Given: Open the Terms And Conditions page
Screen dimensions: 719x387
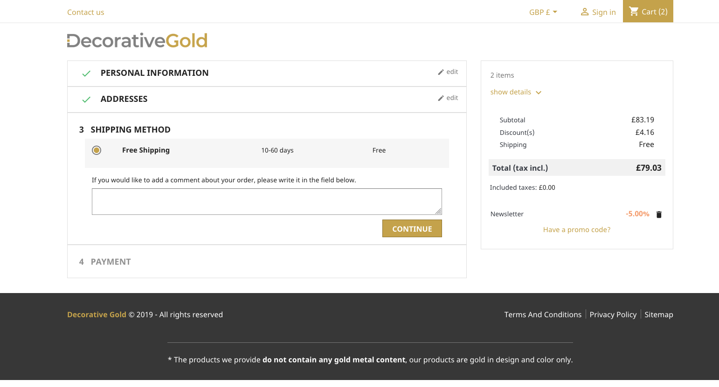Looking at the screenshot, I should point(543,314).
